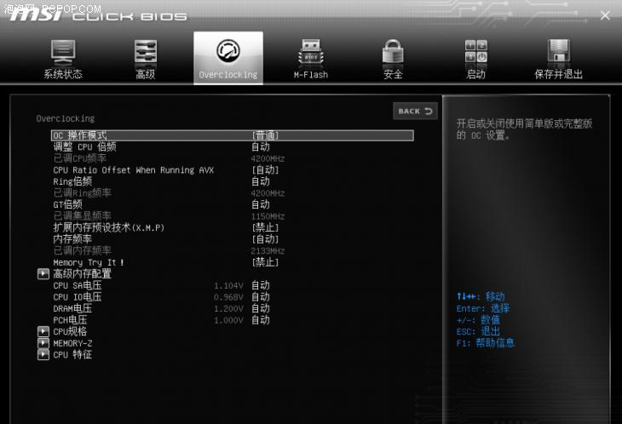
Task: Click the 1.200V DRAM voltage reading
Action: point(229,309)
